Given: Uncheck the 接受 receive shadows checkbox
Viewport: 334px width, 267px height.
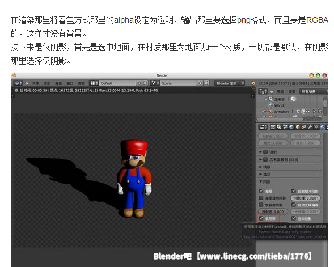Looking at the screenshot, I should click(261, 191).
